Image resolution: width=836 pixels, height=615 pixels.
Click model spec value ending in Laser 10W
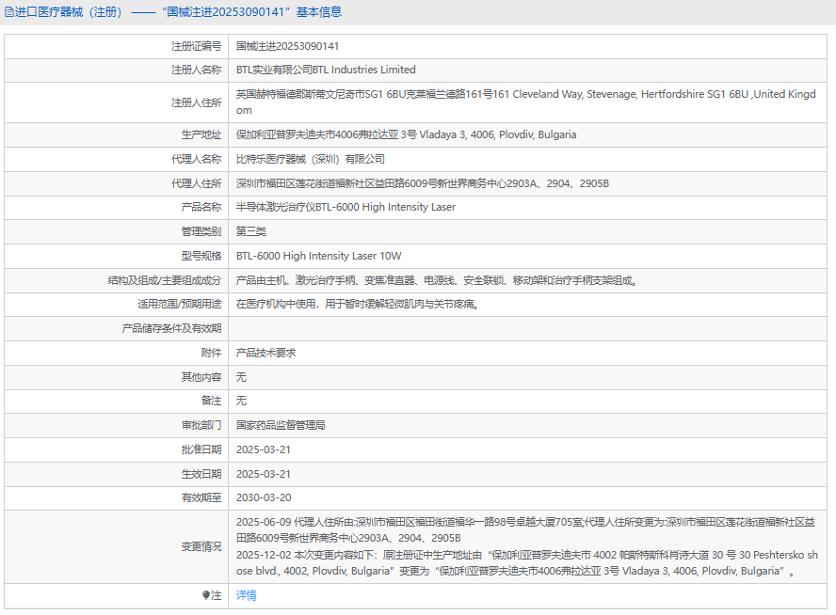318,256
